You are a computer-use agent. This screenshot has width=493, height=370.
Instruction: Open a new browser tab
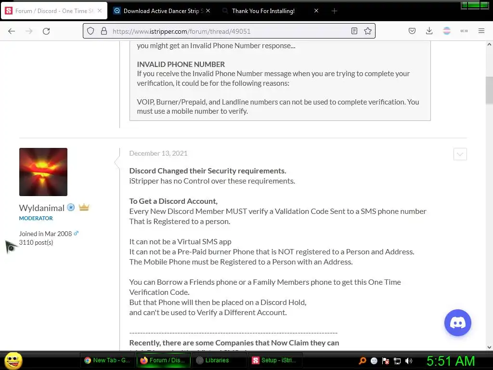click(334, 11)
